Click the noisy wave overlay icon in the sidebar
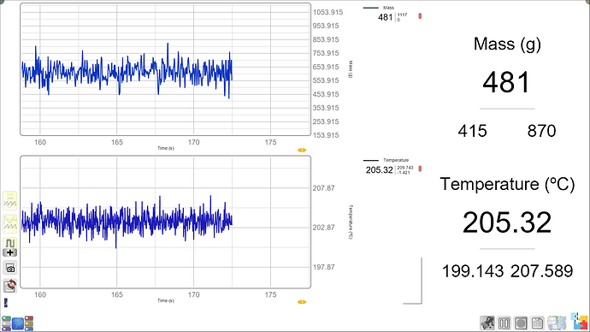This screenshot has width=590, height=332. pyautogui.click(x=9, y=200)
